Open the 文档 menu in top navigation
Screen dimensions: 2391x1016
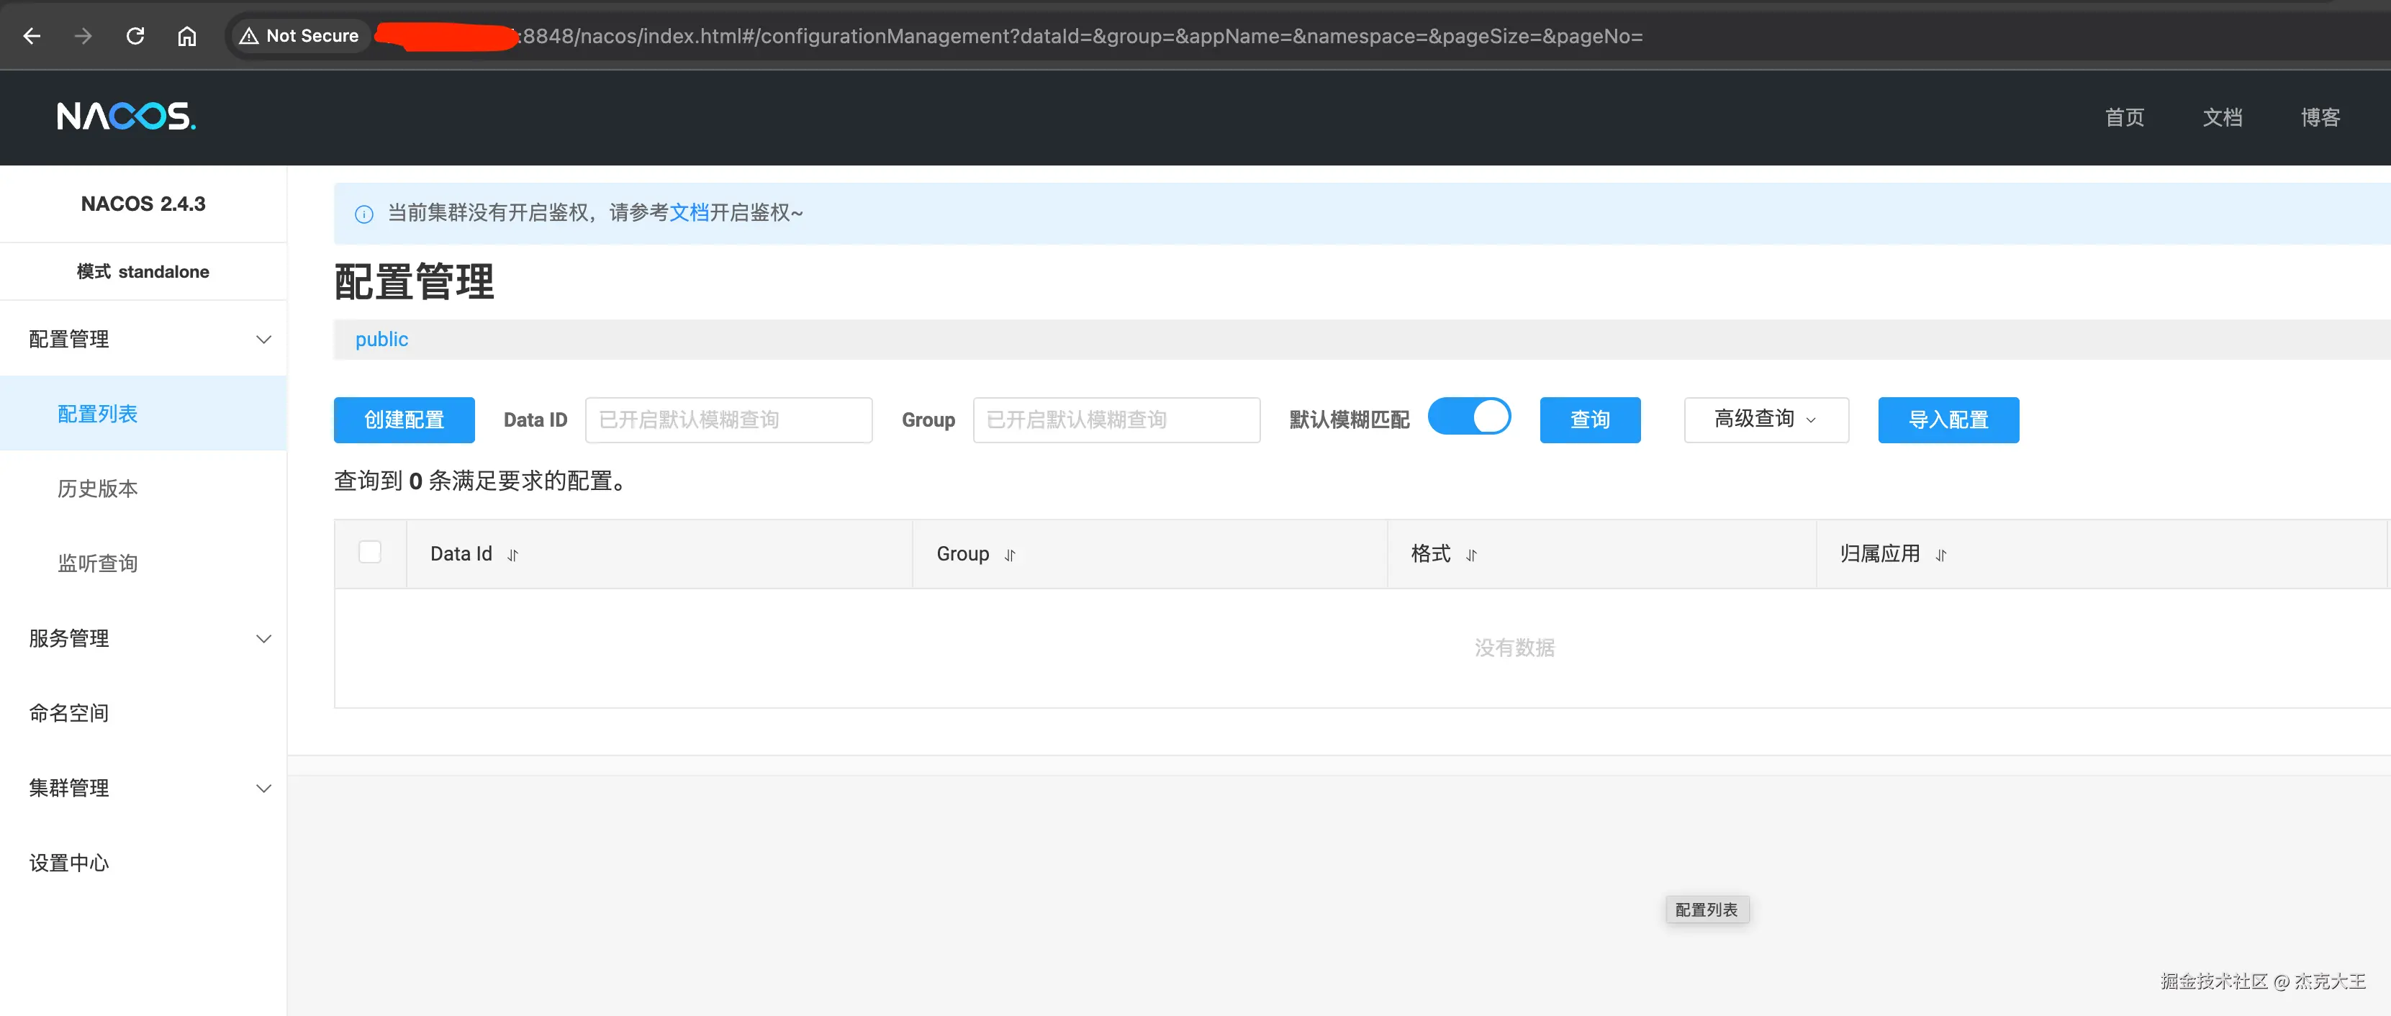tap(2223, 117)
